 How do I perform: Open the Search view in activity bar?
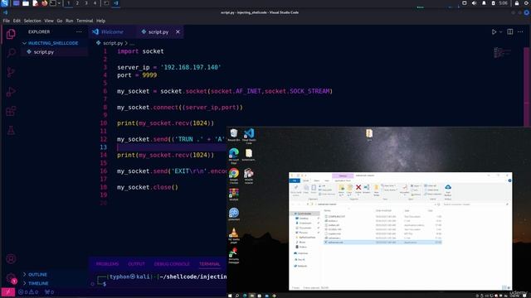click(11, 53)
